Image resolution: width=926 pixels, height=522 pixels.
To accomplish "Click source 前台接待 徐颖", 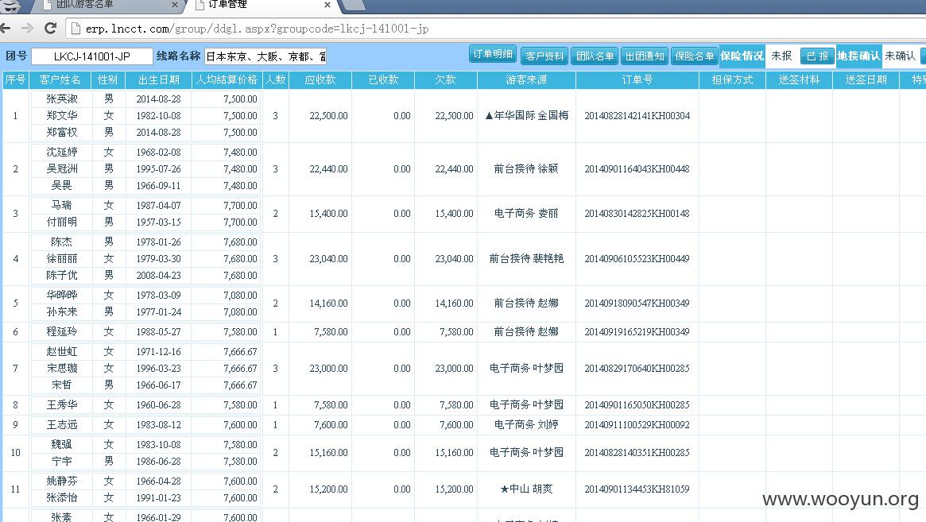I will [x=526, y=169].
